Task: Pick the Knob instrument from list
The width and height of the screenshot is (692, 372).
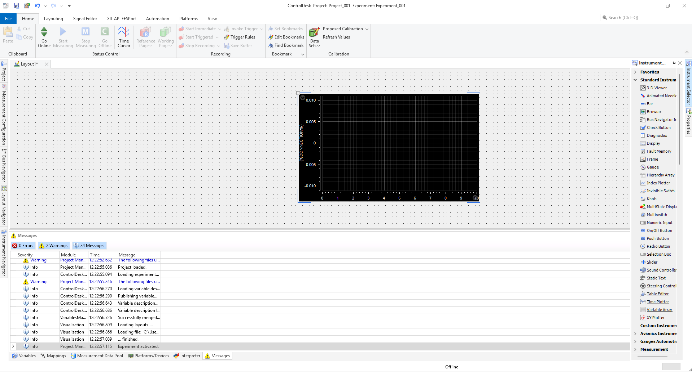Action: (x=651, y=199)
